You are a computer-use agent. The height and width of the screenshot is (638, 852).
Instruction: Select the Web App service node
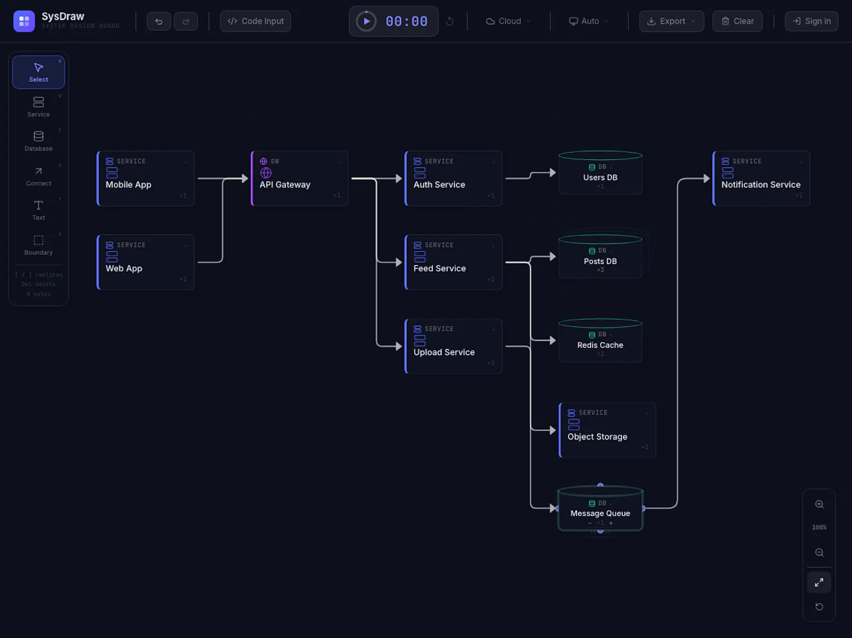pos(145,262)
